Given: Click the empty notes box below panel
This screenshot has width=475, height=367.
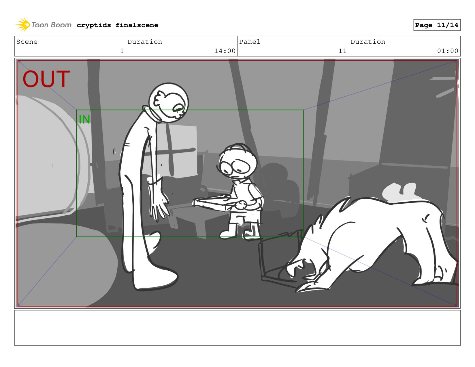Looking at the screenshot, I should [x=237, y=328].
